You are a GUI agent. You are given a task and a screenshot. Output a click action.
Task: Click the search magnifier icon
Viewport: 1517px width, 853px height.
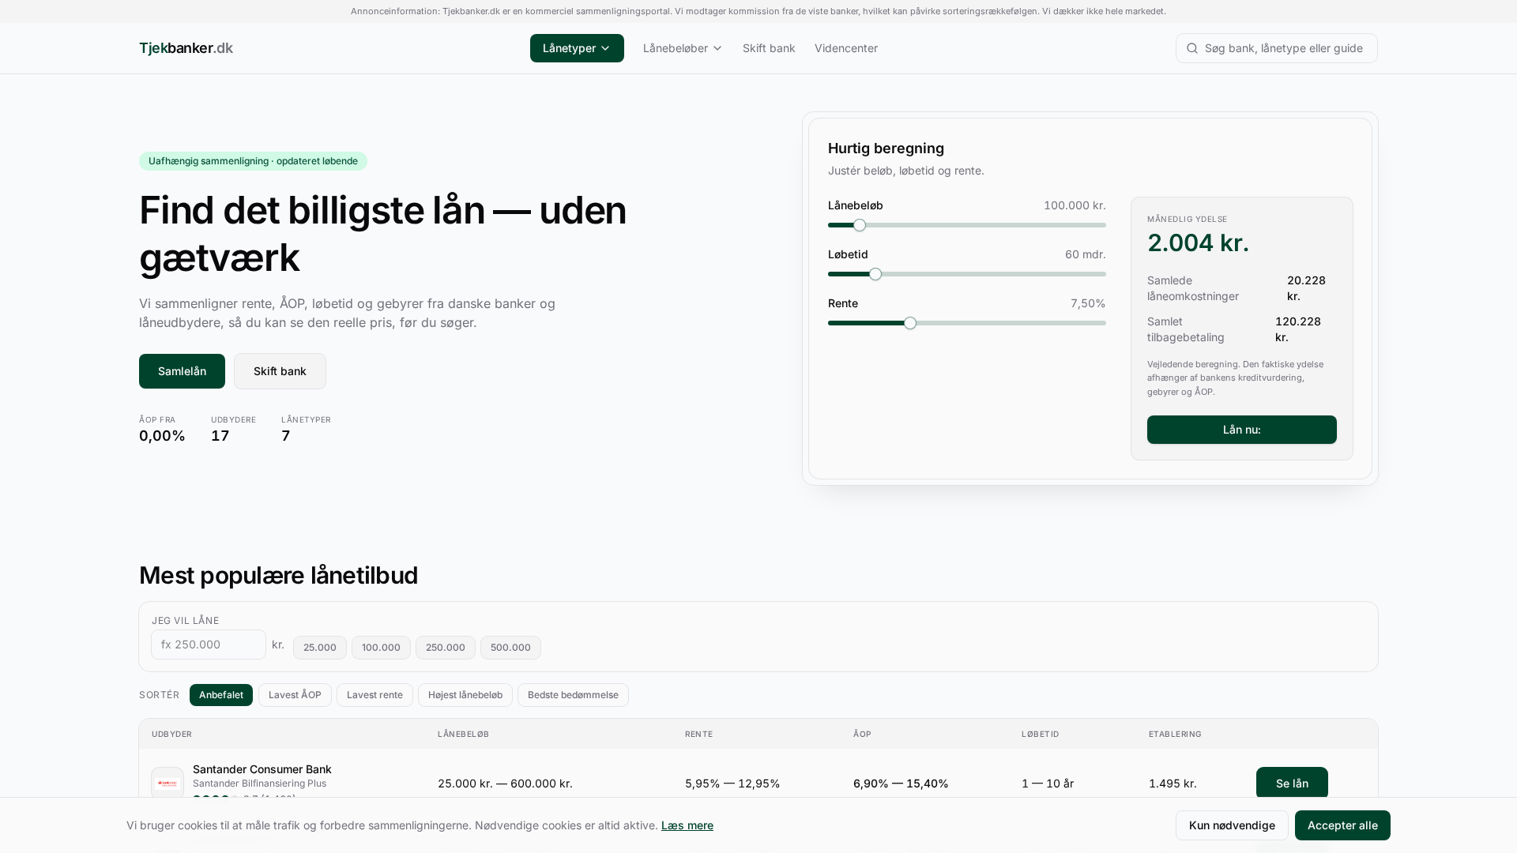pyautogui.click(x=1192, y=48)
